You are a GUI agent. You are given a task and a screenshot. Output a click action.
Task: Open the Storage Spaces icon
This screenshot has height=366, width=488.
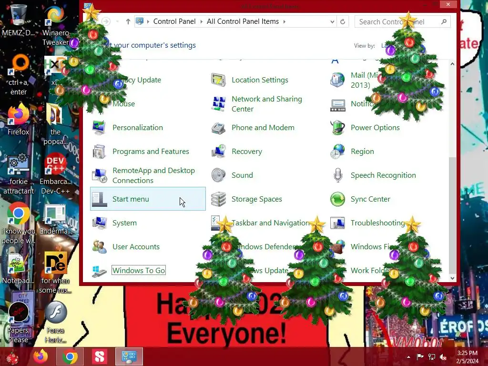pos(218,199)
